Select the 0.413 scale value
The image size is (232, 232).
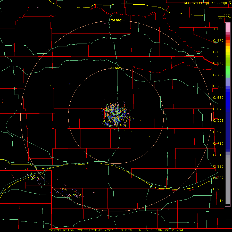[x=218, y=155]
